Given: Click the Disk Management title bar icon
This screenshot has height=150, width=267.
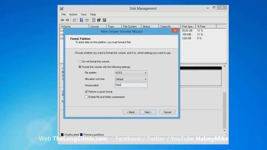Looking at the screenshot, I should click(62, 8).
